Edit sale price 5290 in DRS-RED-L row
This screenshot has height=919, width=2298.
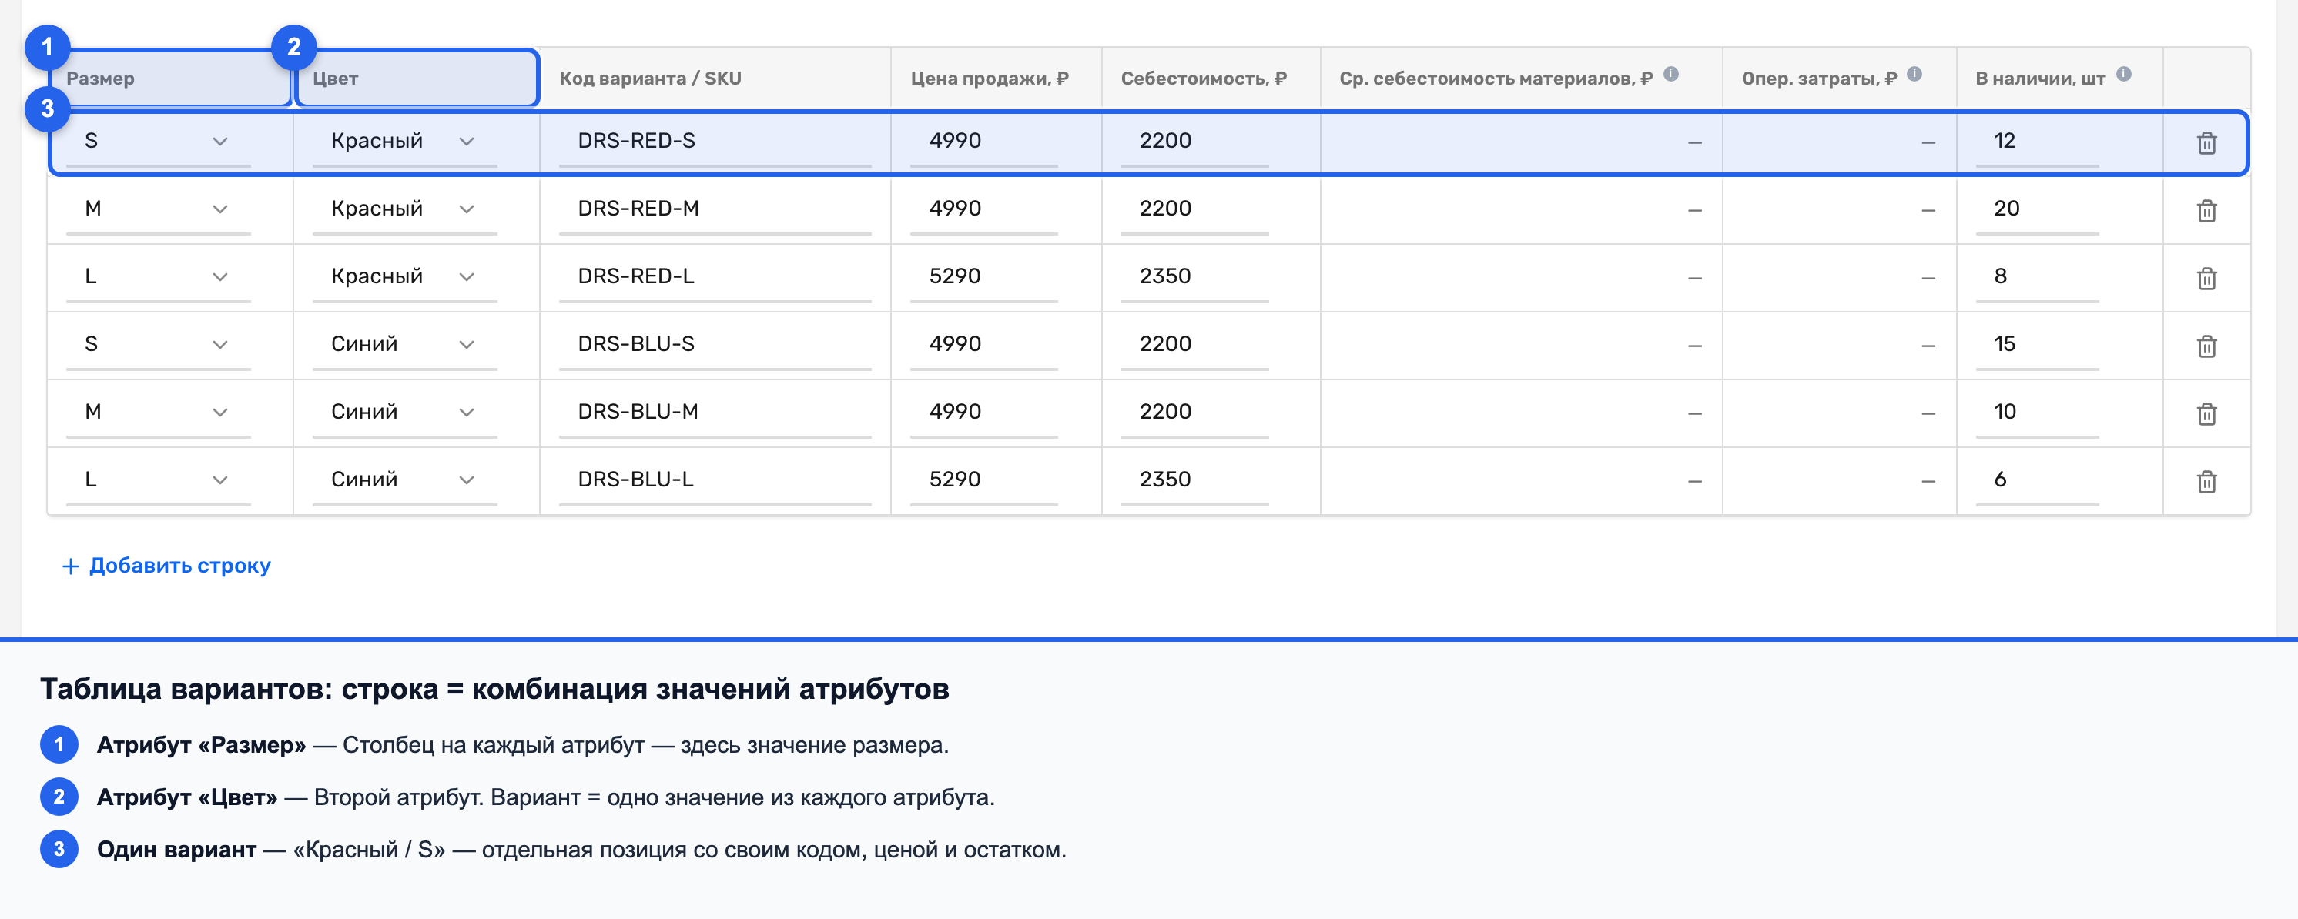[x=984, y=276]
